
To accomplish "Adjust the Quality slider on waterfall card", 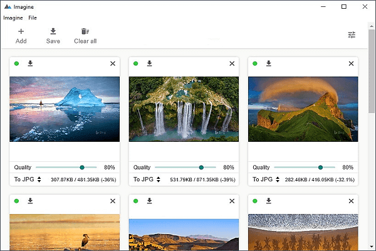I will (201, 168).
